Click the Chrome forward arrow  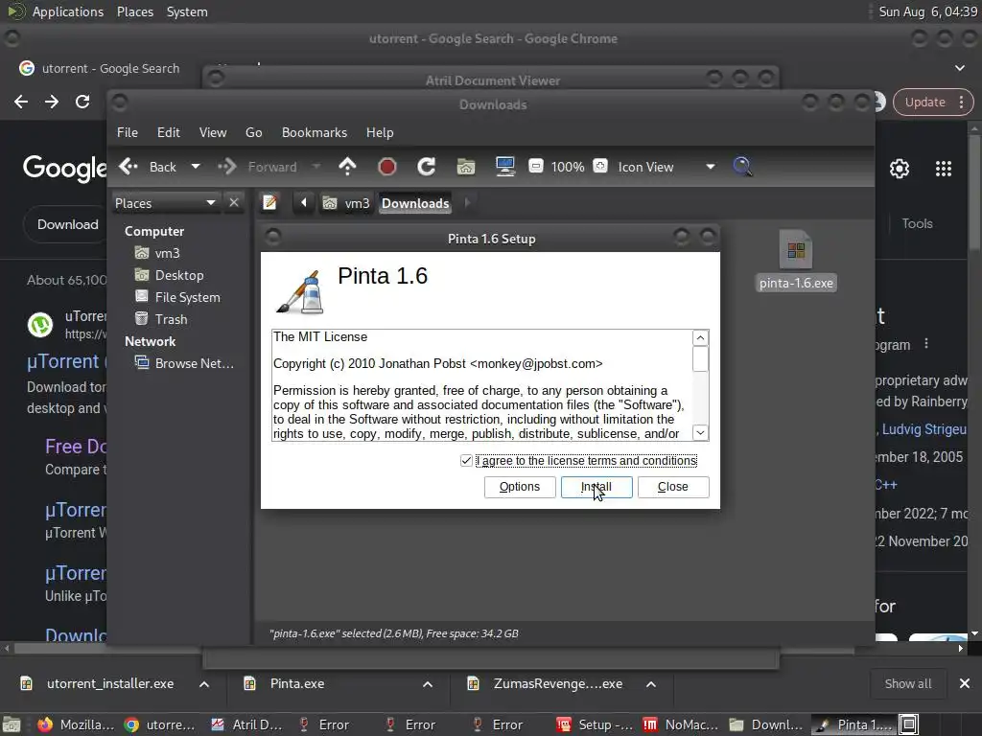pyautogui.click(x=52, y=102)
